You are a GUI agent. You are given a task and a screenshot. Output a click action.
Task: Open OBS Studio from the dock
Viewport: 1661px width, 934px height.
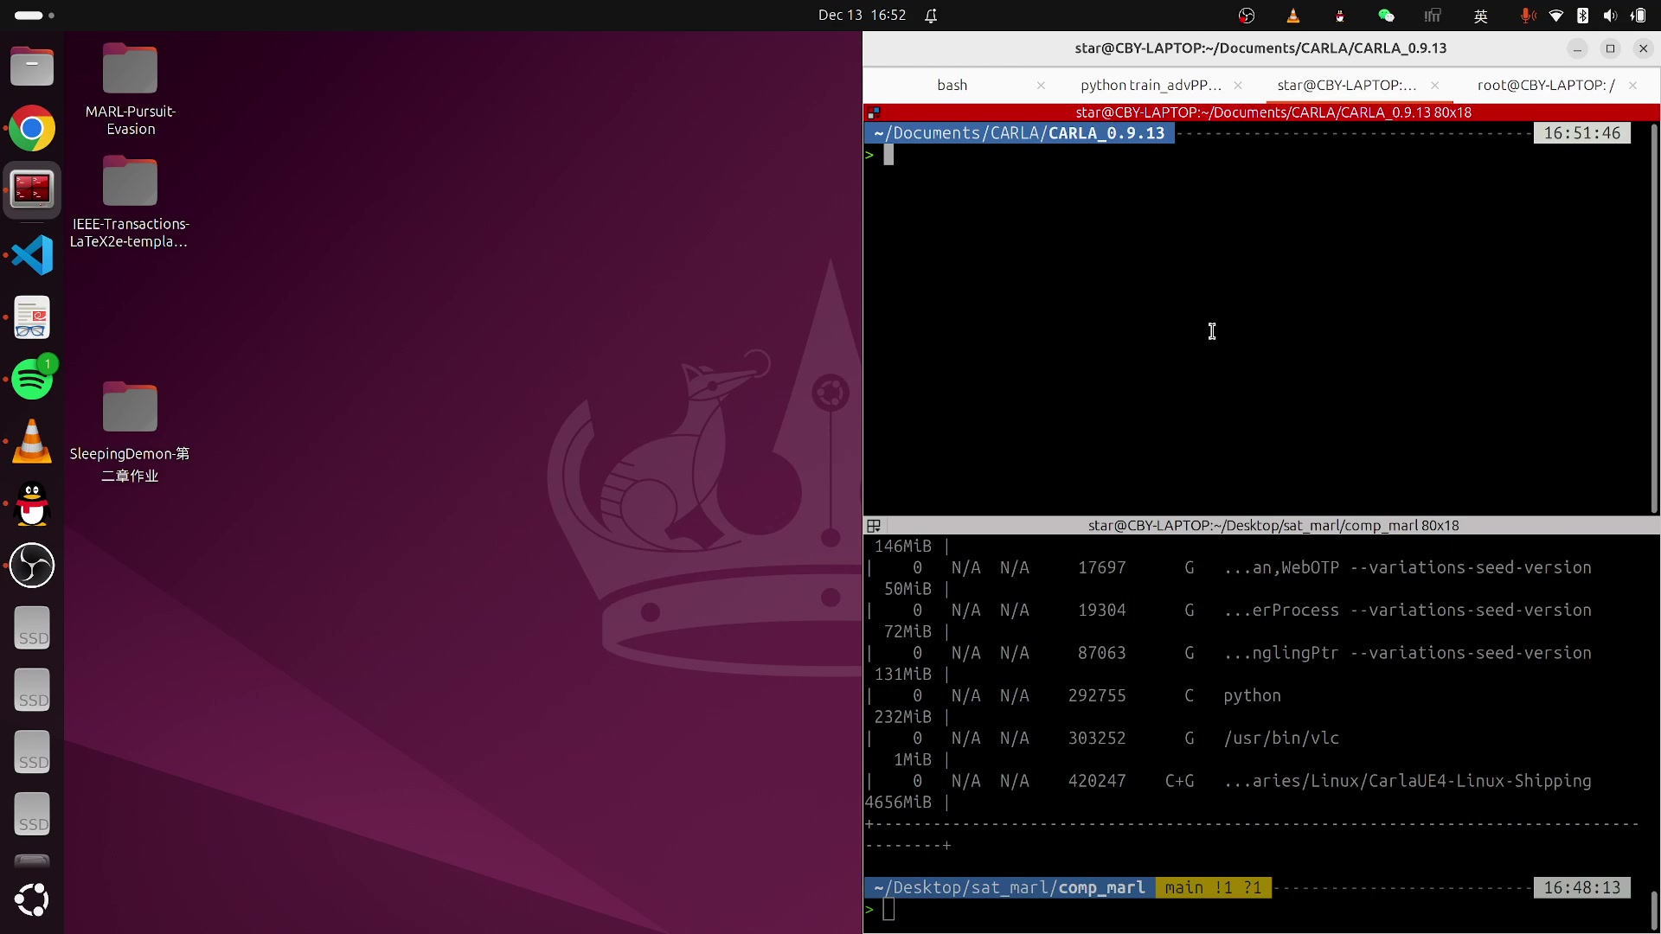click(32, 566)
